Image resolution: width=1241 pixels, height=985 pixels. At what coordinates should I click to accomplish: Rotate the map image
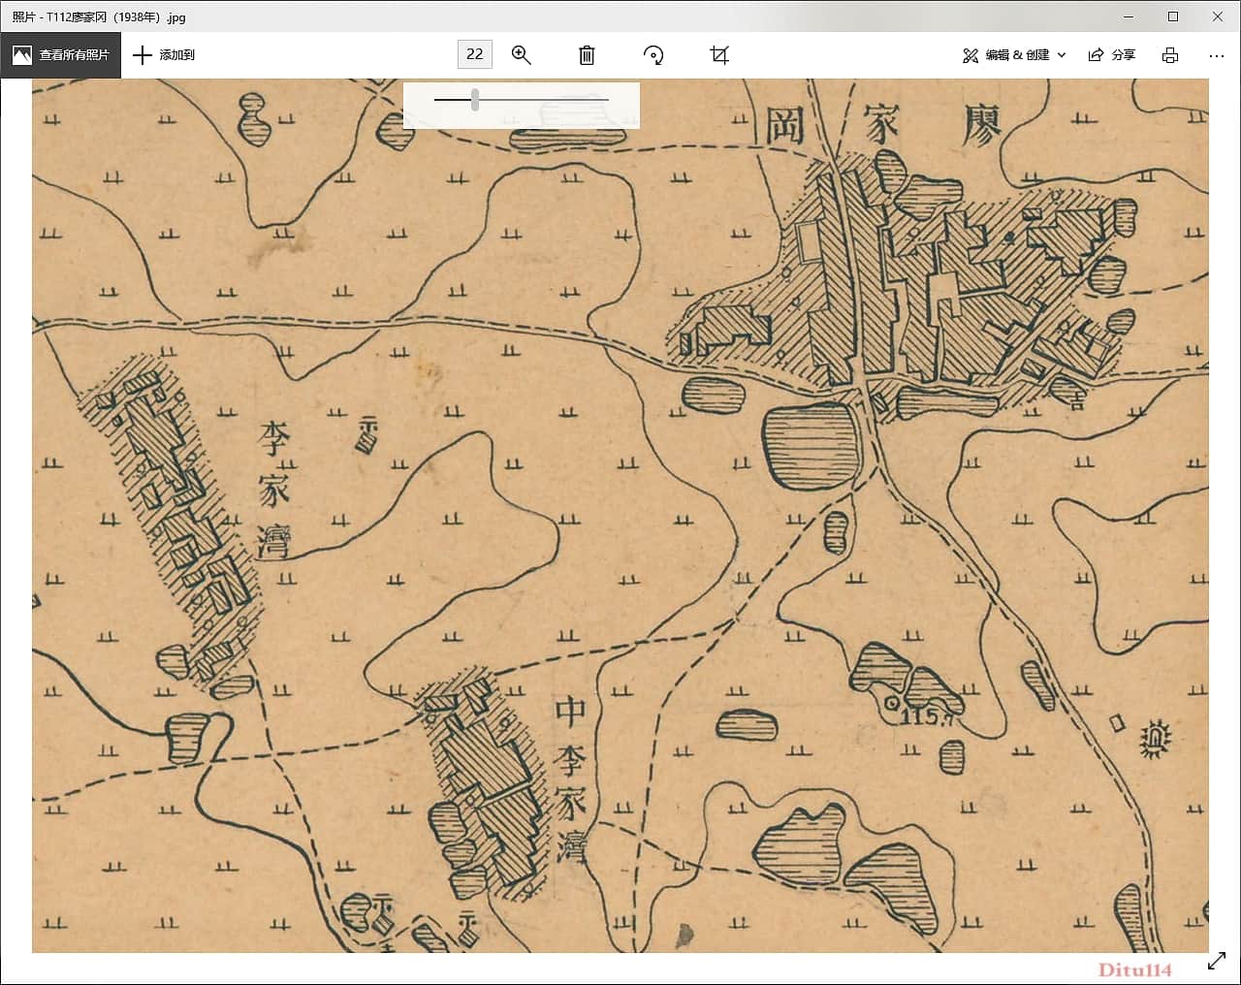point(653,55)
